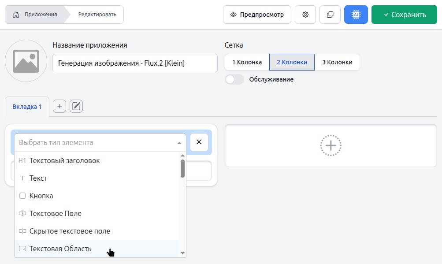Viewport: 442px width, 264px height.
Task: Click the eye icon in Предпросмотр button
Action: pos(234,15)
